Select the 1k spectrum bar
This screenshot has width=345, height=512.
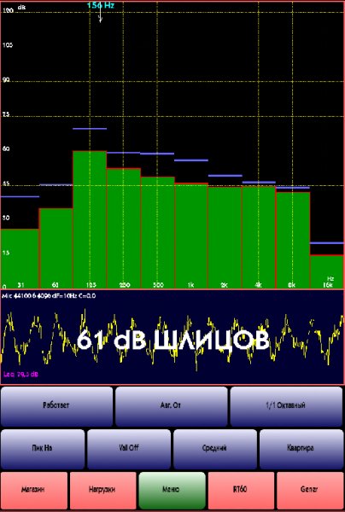[191, 236]
